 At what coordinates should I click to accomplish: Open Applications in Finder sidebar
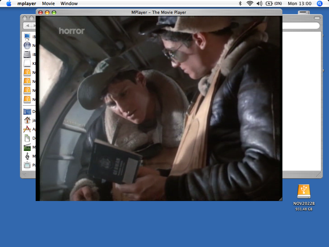pyautogui.click(x=27, y=129)
